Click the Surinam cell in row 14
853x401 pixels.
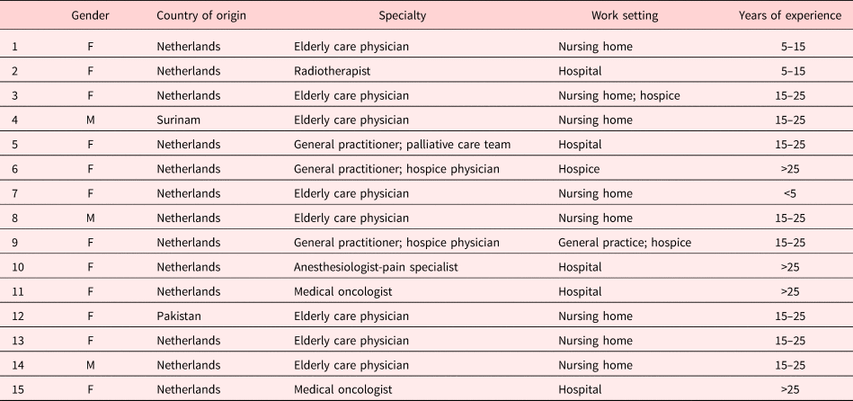click(178, 365)
